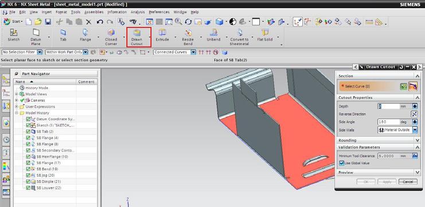Click the Curve selection icon in dialog
The image size is (425, 207).
(x=413, y=86)
